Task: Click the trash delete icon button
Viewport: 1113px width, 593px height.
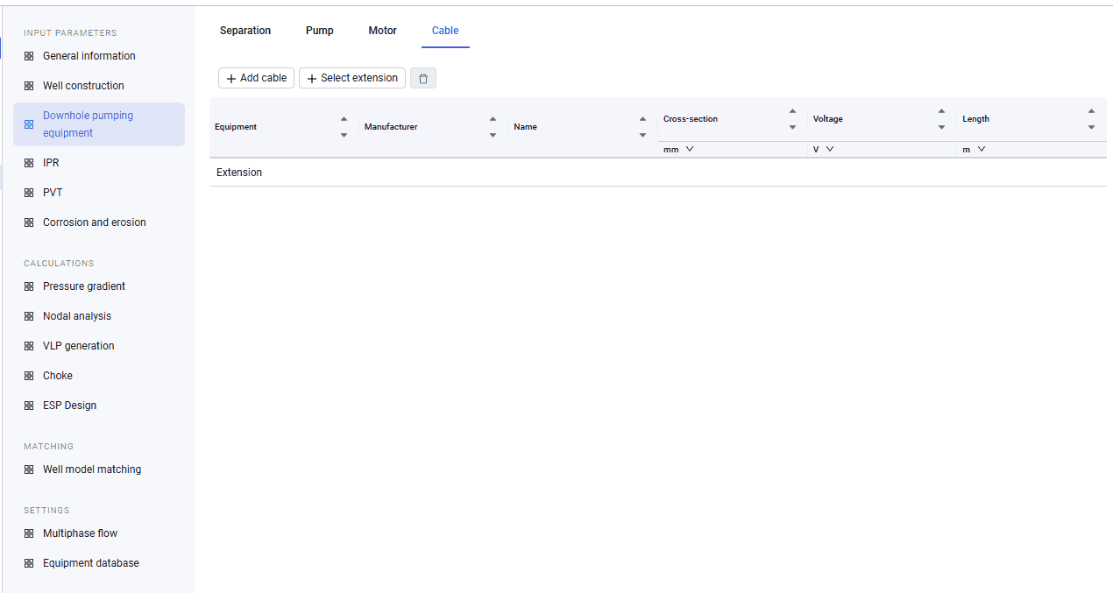Action: [423, 79]
